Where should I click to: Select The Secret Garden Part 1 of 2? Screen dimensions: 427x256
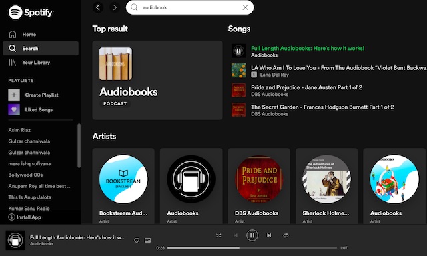(322, 107)
